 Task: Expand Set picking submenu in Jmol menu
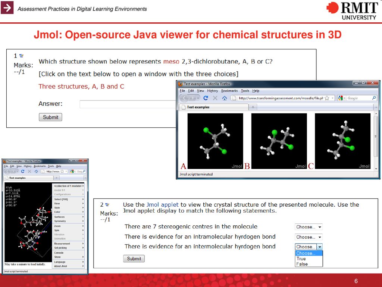click(x=69, y=248)
